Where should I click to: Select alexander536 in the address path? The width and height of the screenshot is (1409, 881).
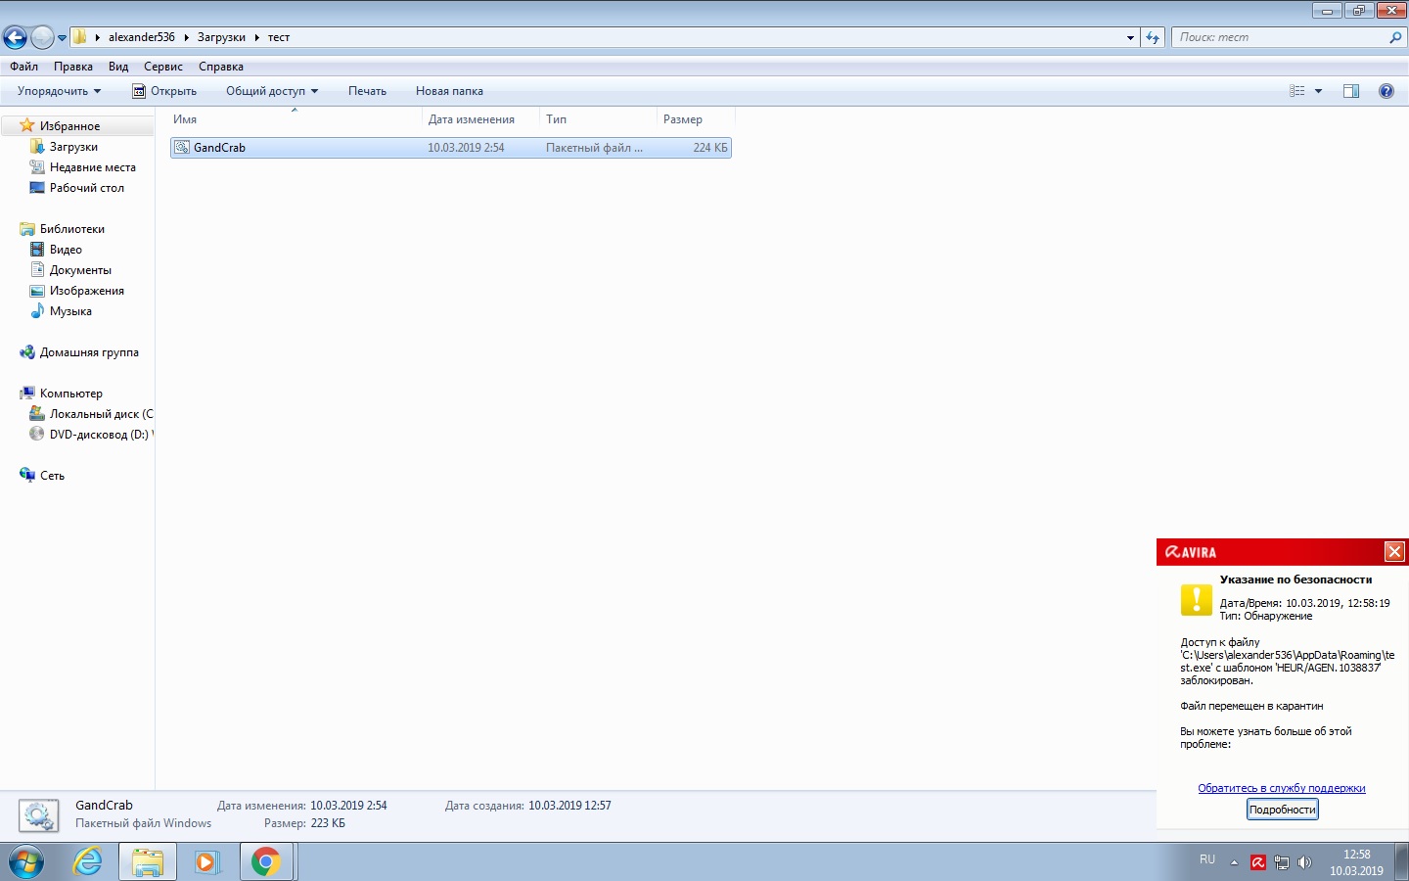coord(141,37)
